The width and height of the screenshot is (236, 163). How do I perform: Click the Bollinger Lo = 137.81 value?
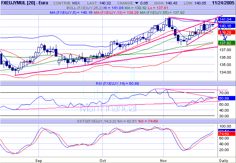tap(158, 8)
